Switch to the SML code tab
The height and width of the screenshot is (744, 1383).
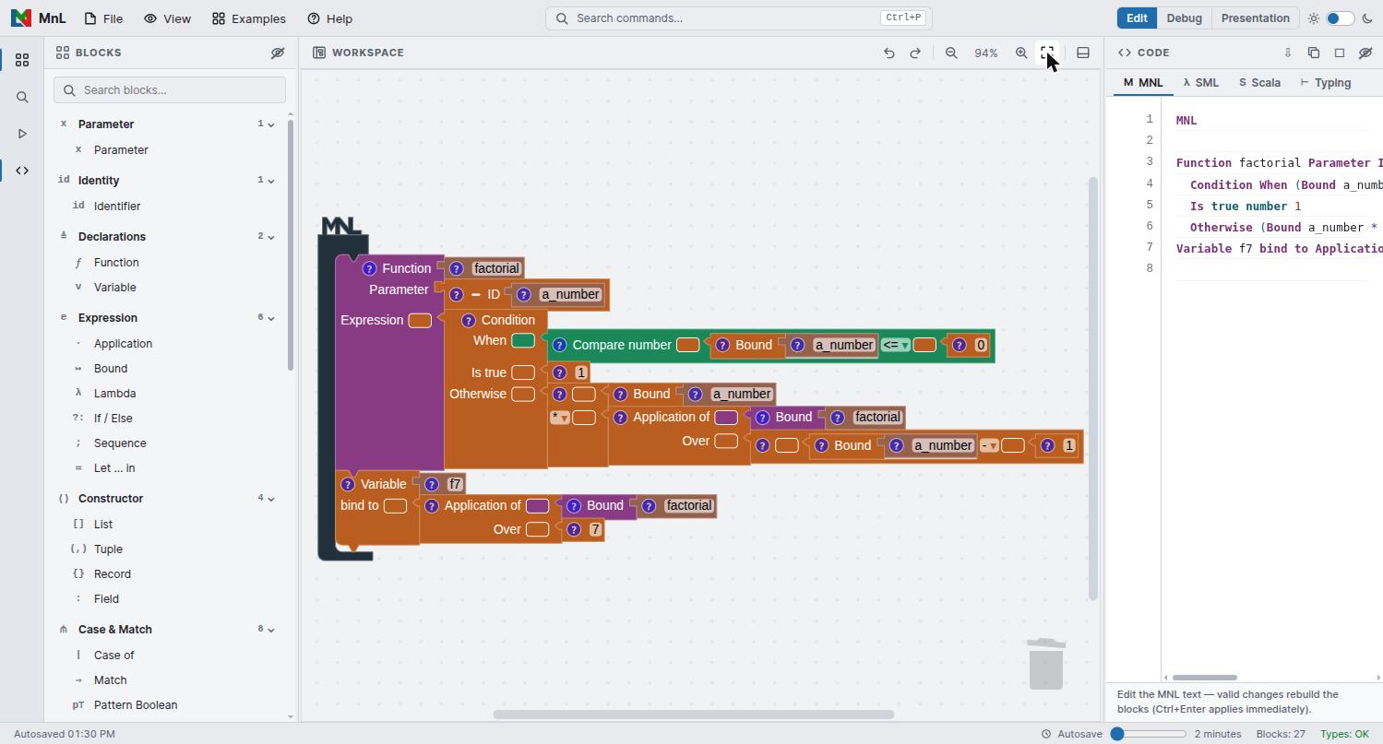(1201, 83)
